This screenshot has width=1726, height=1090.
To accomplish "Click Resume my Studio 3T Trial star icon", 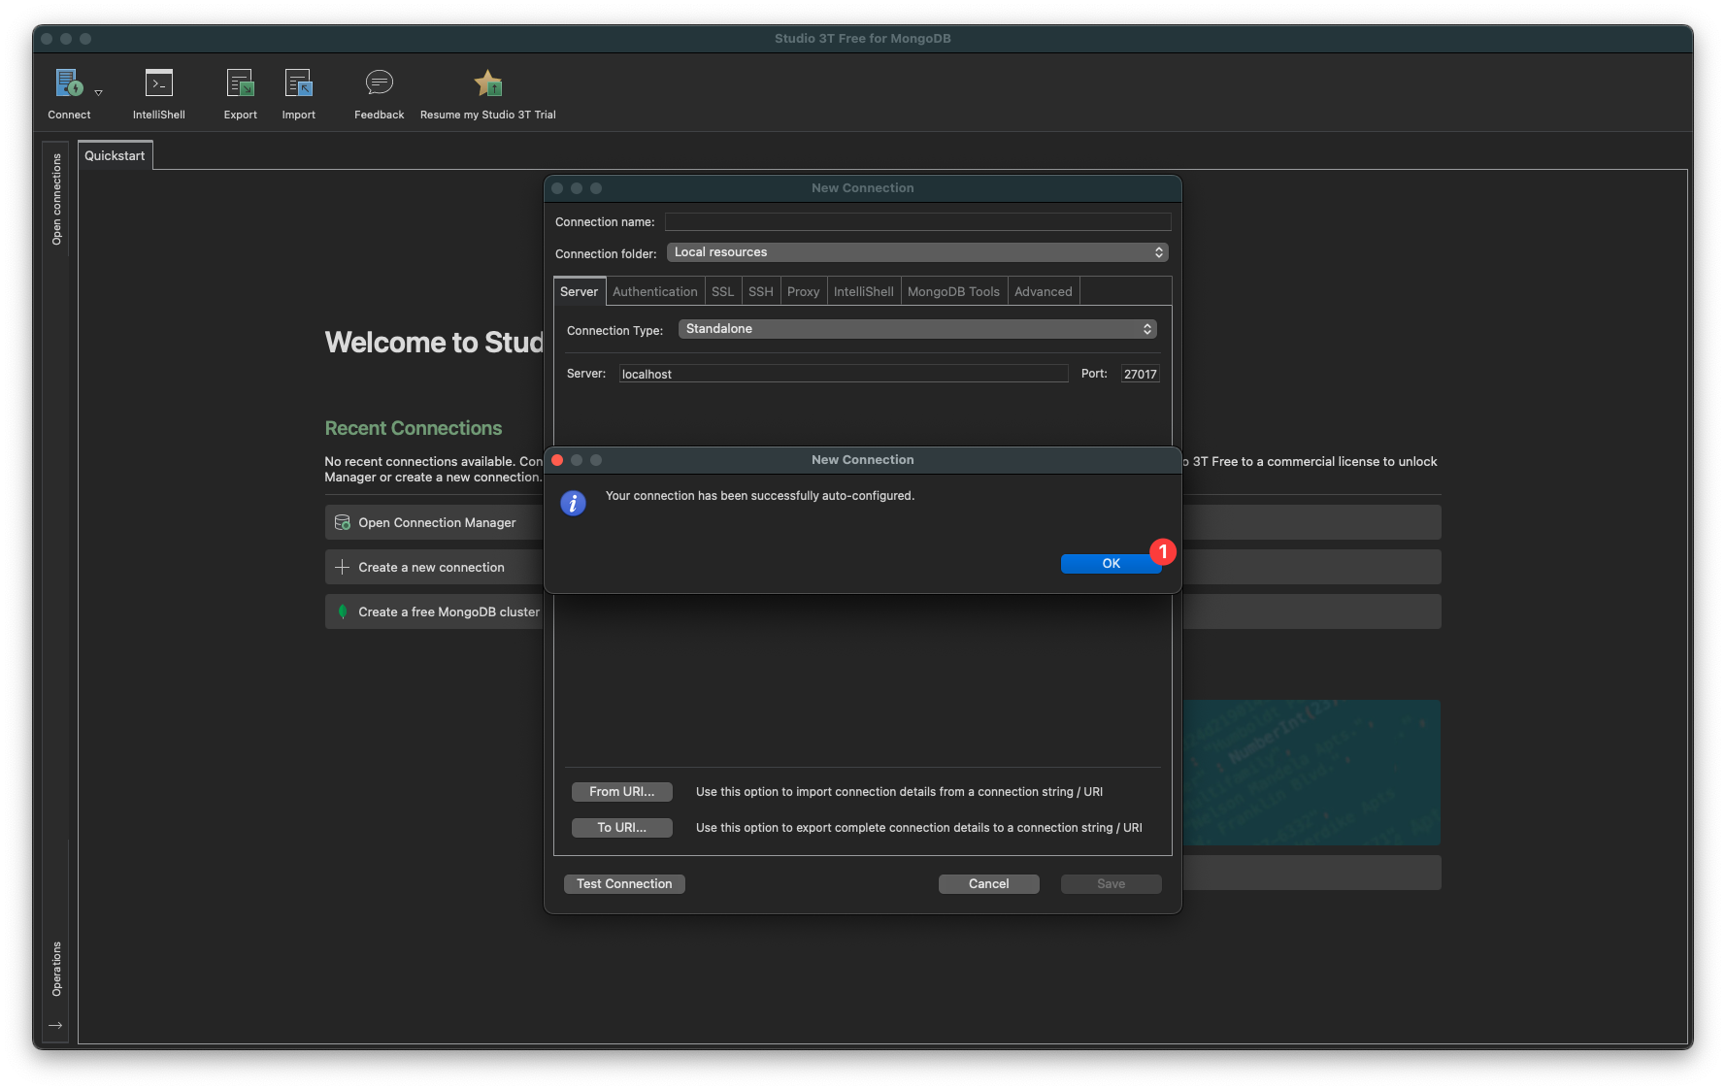I will tap(488, 83).
